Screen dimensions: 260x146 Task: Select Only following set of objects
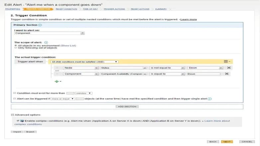[x=16, y=48]
